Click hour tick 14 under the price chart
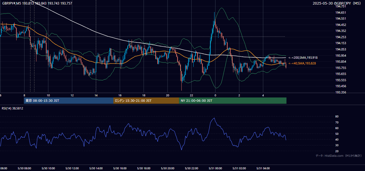 click(96, 95)
